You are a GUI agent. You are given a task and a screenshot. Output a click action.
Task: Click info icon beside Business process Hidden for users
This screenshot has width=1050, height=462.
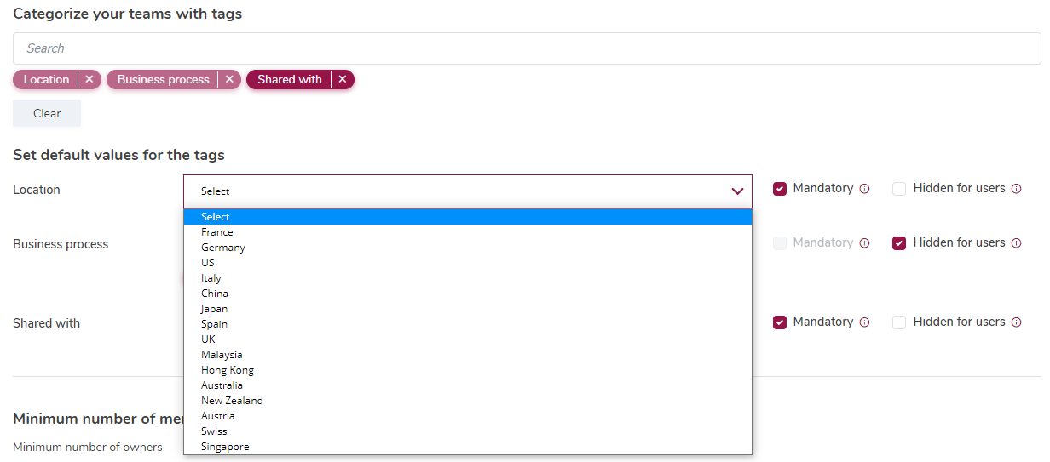coord(1016,243)
